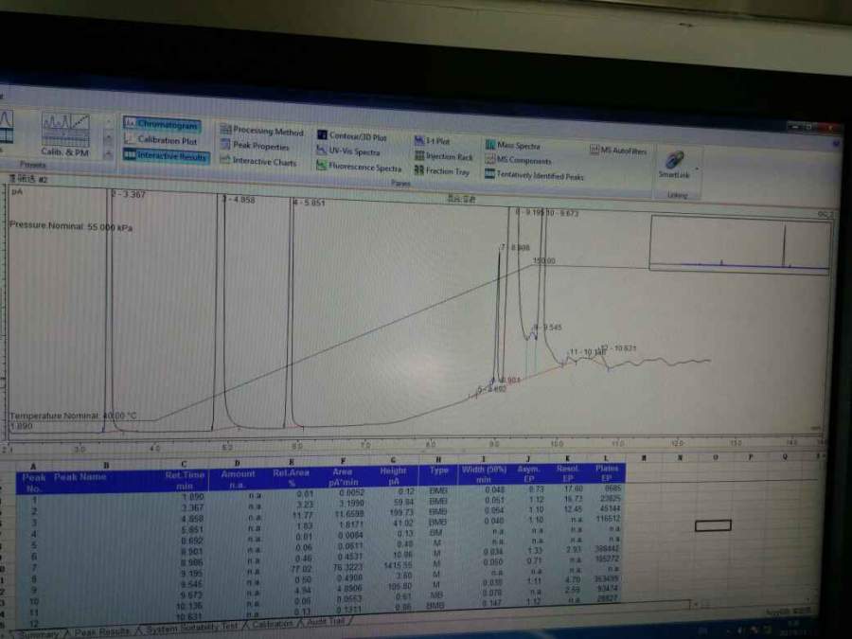Click the chromatogram overview thumbnail
The image size is (852, 639).
click(739, 244)
